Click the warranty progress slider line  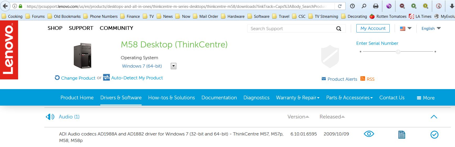click(x=398, y=52)
